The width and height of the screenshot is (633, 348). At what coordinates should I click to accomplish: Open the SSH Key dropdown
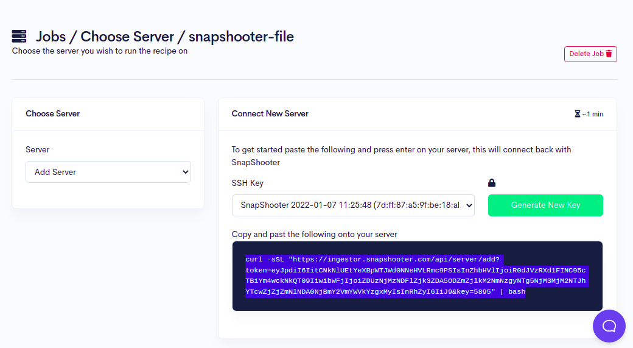coord(353,205)
